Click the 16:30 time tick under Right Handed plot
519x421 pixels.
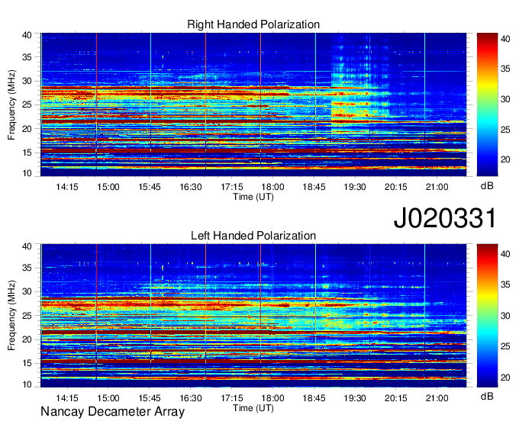pos(191,187)
